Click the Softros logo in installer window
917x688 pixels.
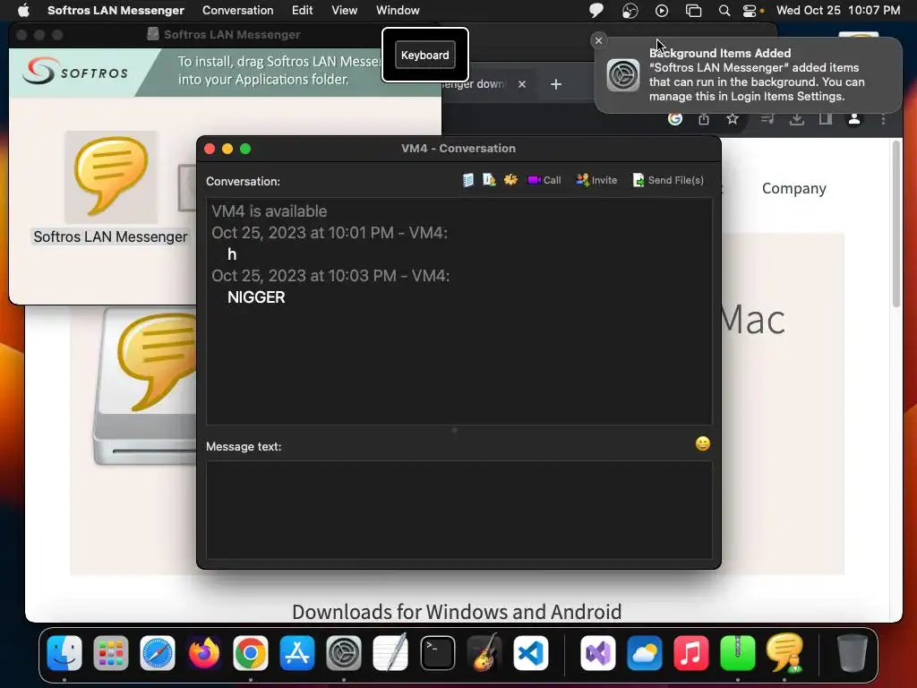[75, 72]
